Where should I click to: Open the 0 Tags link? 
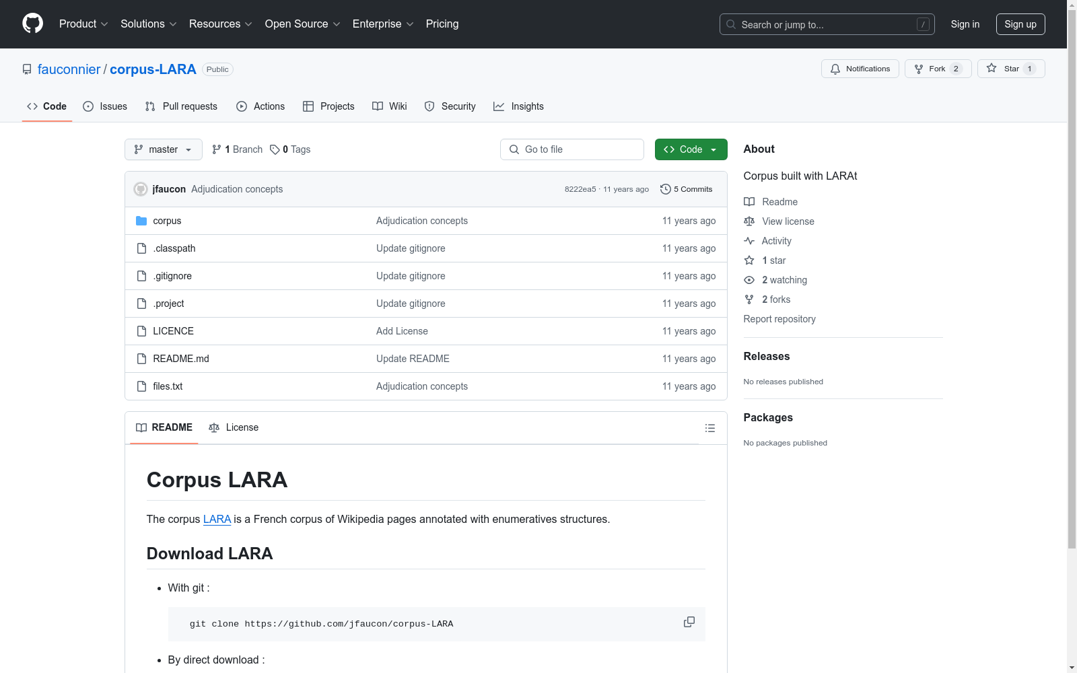click(x=290, y=149)
